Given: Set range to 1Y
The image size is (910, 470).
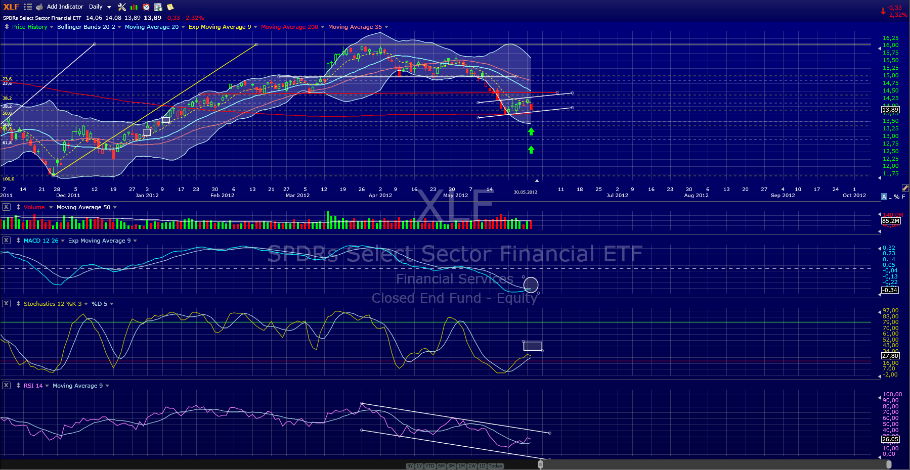Looking at the screenshot, I should 419,466.
